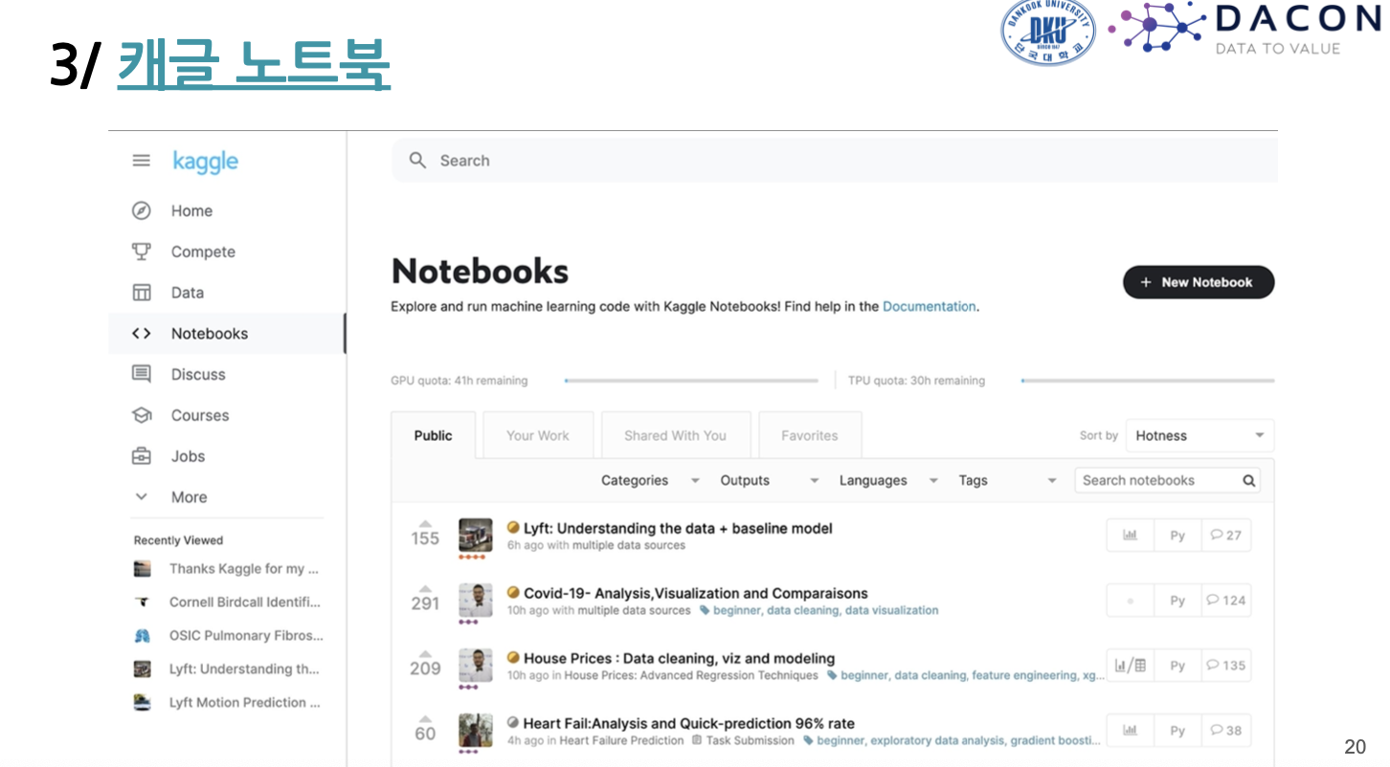Select the Public tab

(433, 435)
